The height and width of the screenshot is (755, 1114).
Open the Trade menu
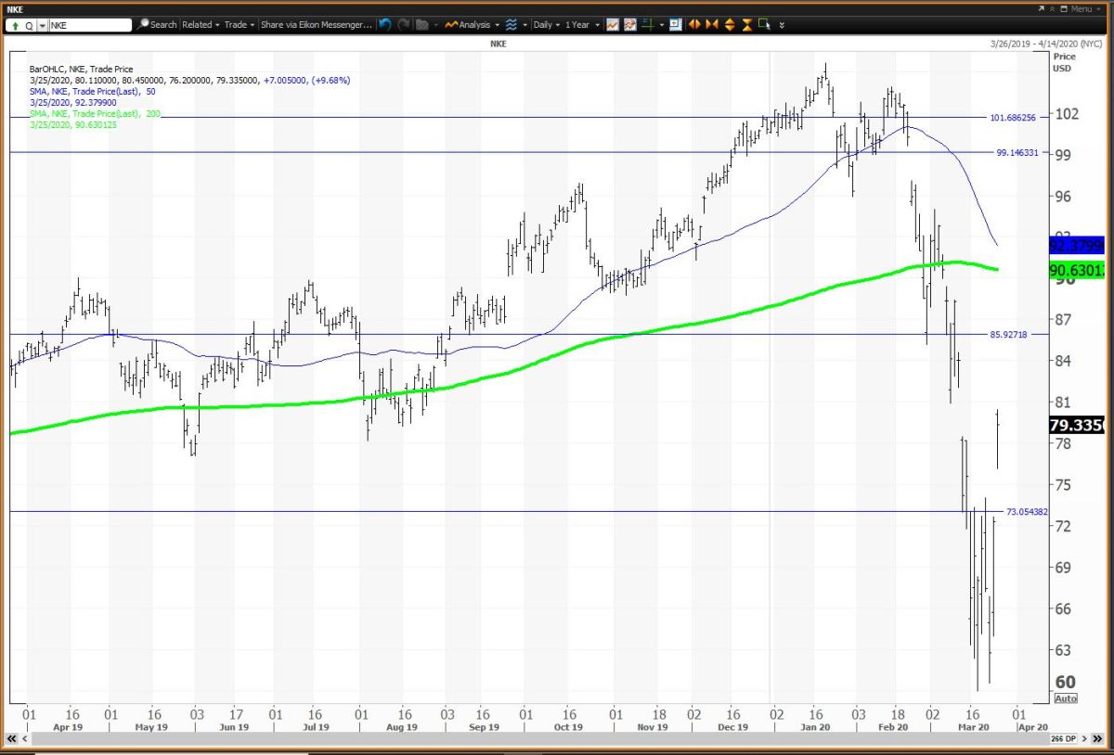[x=239, y=25]
